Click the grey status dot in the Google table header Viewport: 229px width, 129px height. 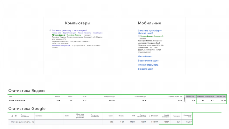click(16, 116)
